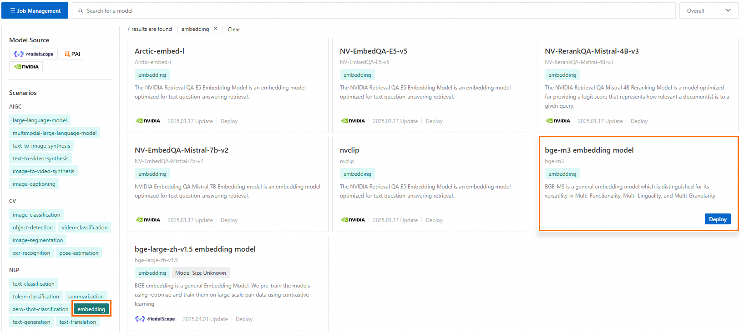Select text-to-video-synthesis scenario tag
The image size is (744, 332).
[x=40, y=159]
